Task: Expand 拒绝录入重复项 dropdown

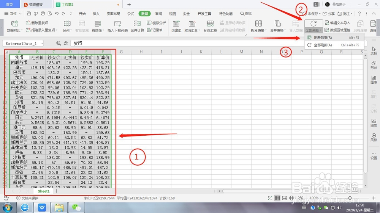Action: coord(57,30)
